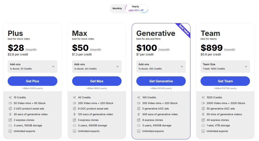Click the Get Plus button
The height and width of the screenshot is (141, 259).
(33, 81)
